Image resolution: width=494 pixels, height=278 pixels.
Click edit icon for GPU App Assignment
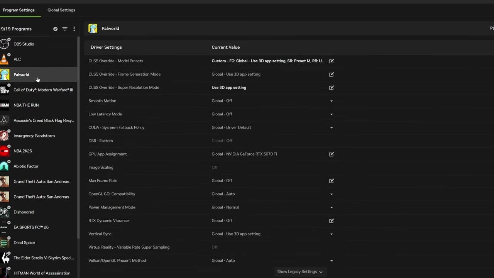point(332,154)
